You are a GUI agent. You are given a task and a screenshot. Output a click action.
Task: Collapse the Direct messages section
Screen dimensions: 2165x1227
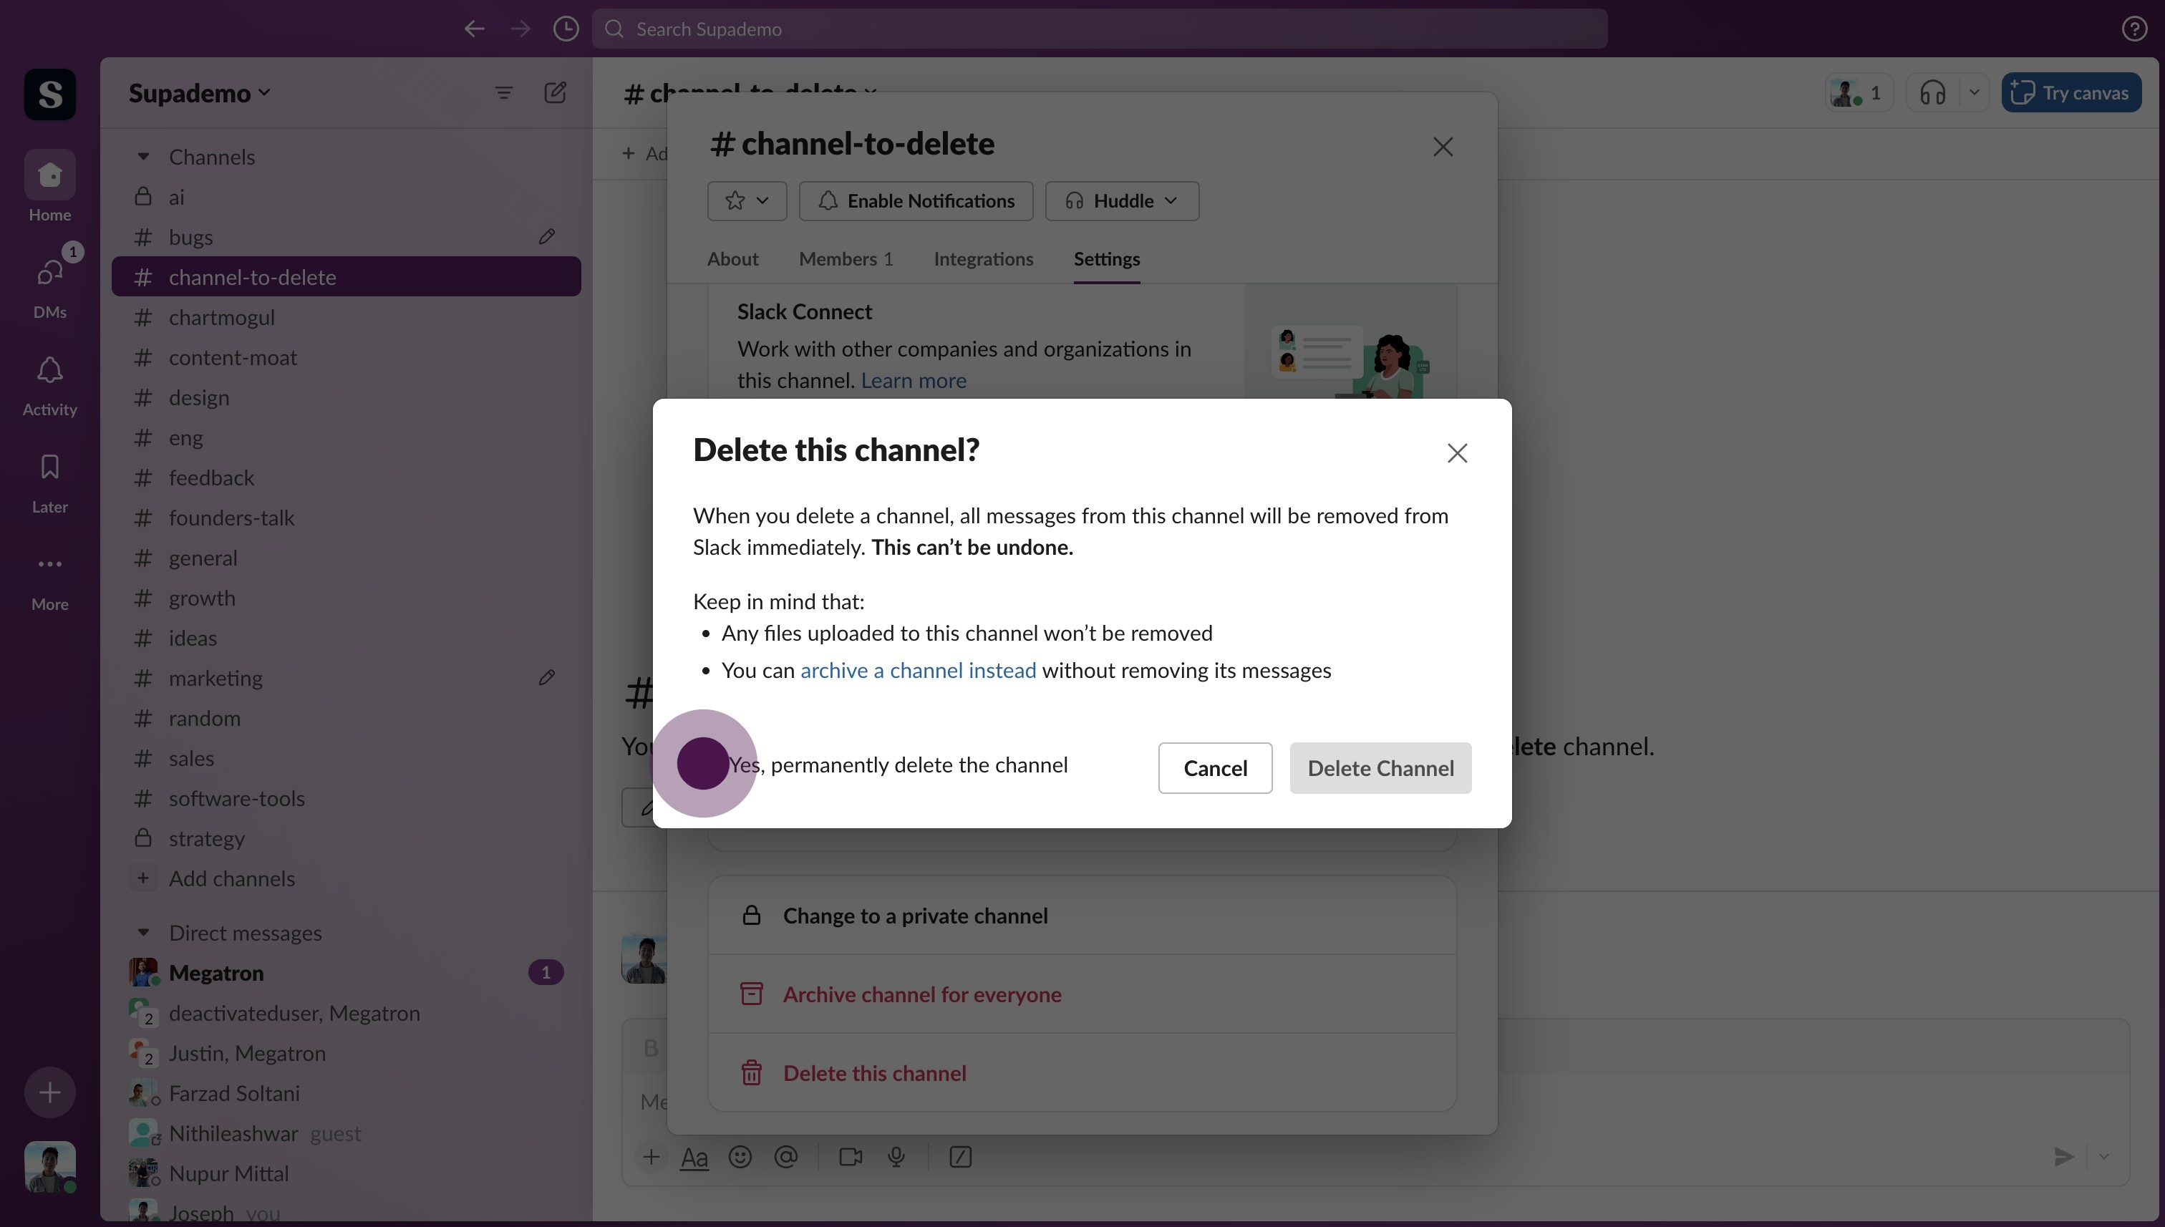(x=143, y=932)
